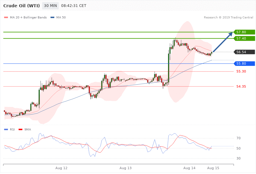This screenshot has width=256, height=174.
Task: Click the 55.30 support level label
Action: pos(241,71)
